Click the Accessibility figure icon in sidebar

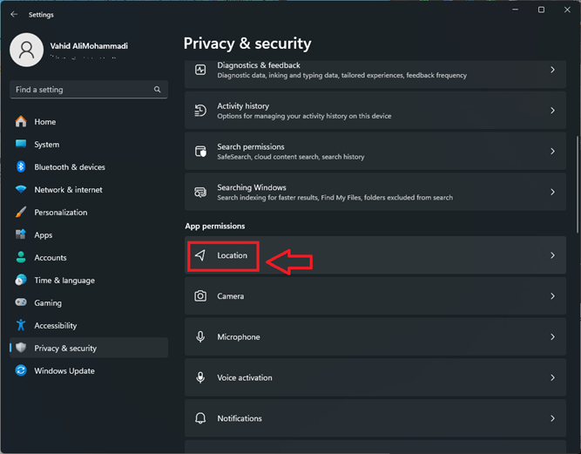(21, 325)
